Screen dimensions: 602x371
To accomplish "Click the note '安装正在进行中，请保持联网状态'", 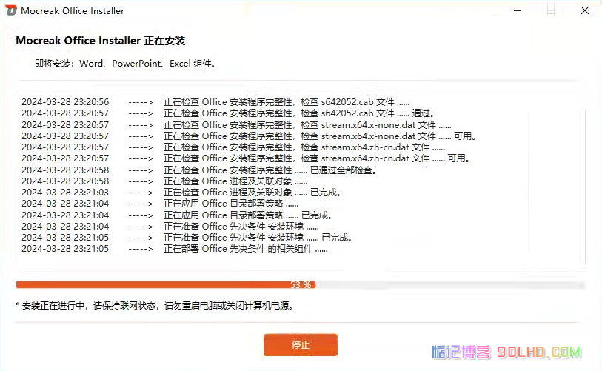I will 155,306.
